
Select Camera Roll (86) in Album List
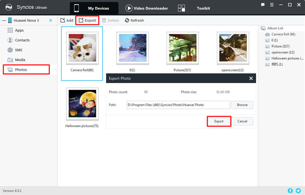point(280,34)
